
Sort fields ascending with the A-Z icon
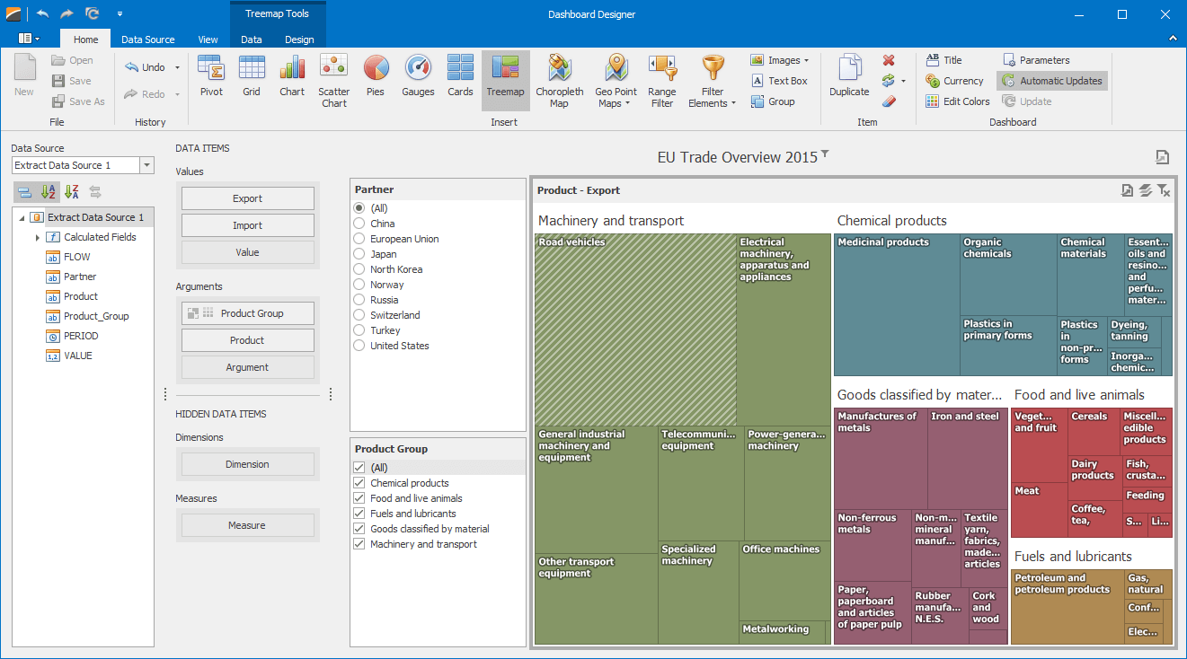(x=47, y=191)
